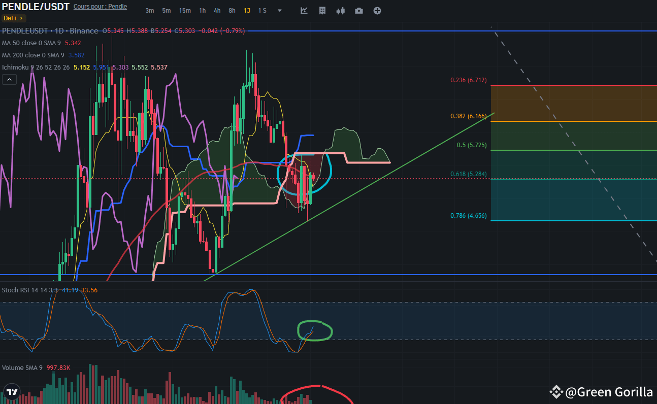Image resolution: width=657 pixels, height=404 pixels.
Task: Switch to the 1 S weekly timeframe
Action: [x=262, y=11]
